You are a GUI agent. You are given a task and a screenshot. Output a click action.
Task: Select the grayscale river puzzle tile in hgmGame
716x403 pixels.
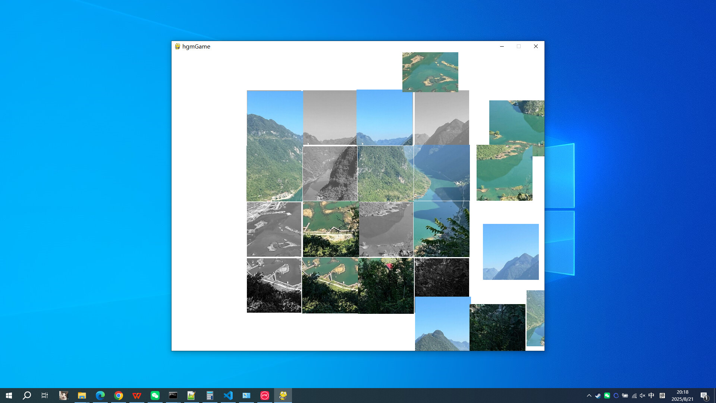[x=330, y=173]
